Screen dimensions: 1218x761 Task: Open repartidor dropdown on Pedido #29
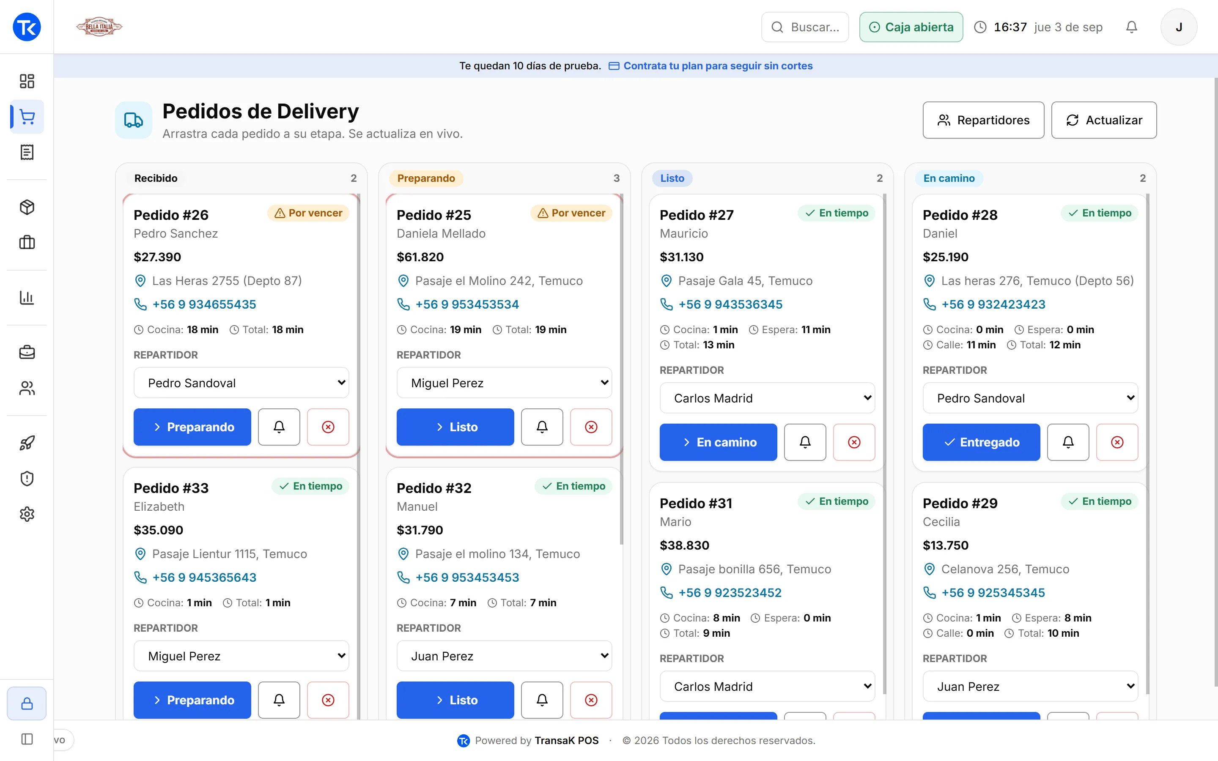[1030, 686]
